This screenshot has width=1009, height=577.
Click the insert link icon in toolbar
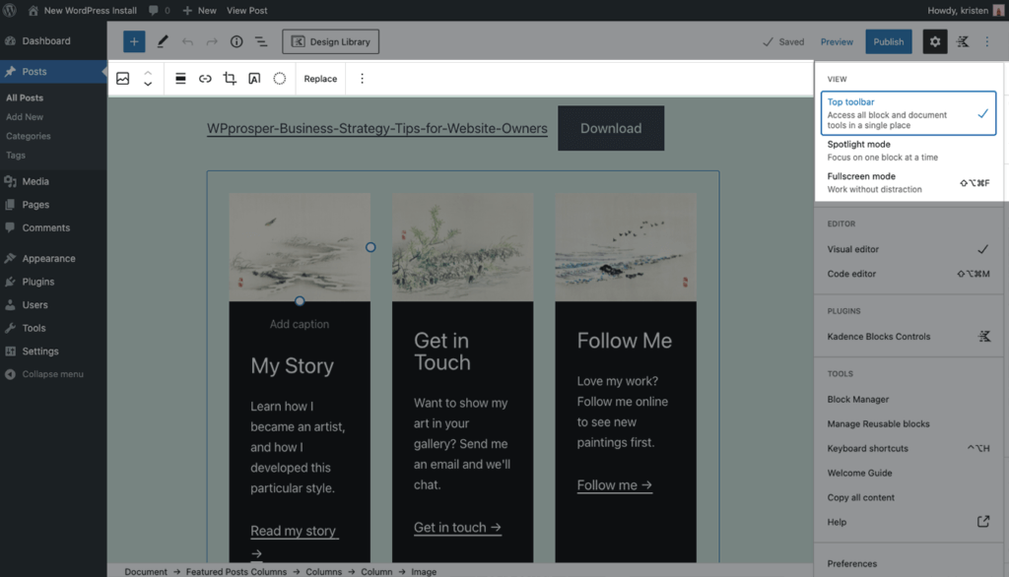[x=205, y=79]
